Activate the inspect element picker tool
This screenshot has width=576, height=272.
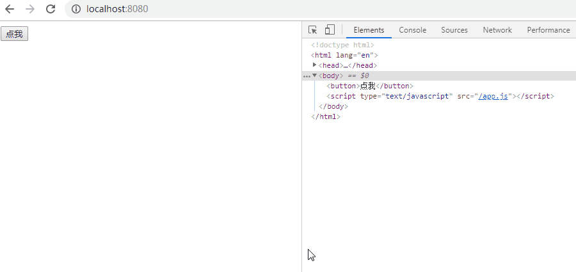tap(312, 30)
